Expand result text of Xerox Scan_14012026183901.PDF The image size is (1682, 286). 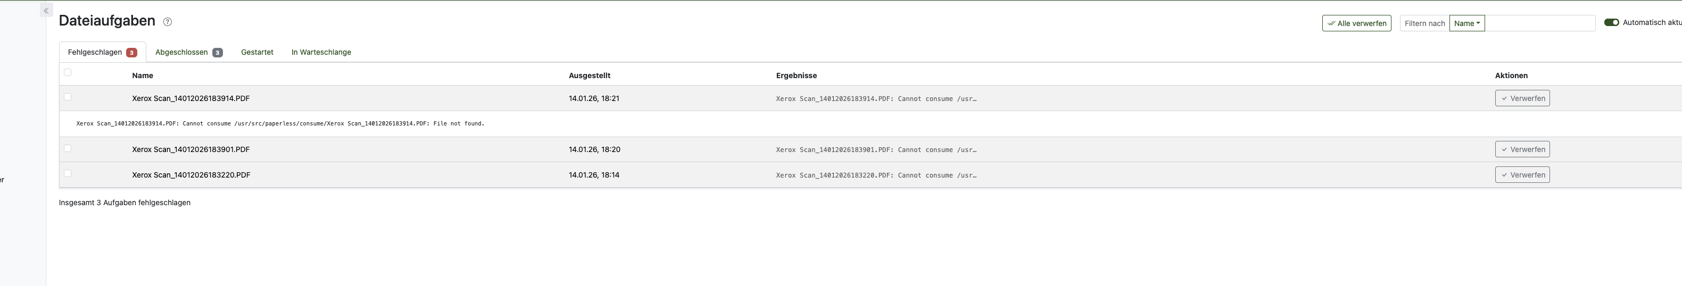point(876,149)
